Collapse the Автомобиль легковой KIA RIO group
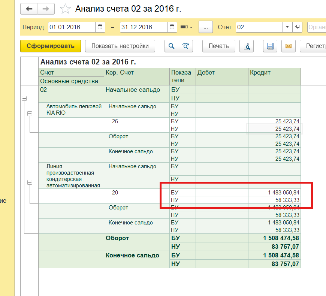 pyautogui.click(x=30, y=114)
